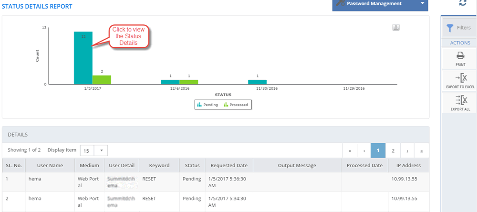Image resolution: width=477 pixels, height=212 pixels.
Task: Click the 11/29/2016 axis label
Action: tap(354, 89)
